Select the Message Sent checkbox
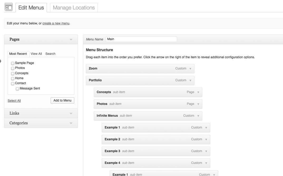The height and width of the screenshot is (176, 283). click(17, 89)
